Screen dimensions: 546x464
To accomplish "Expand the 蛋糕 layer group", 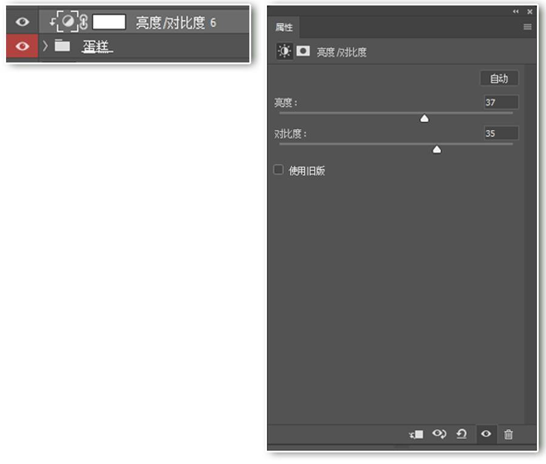I will [45, 46].
